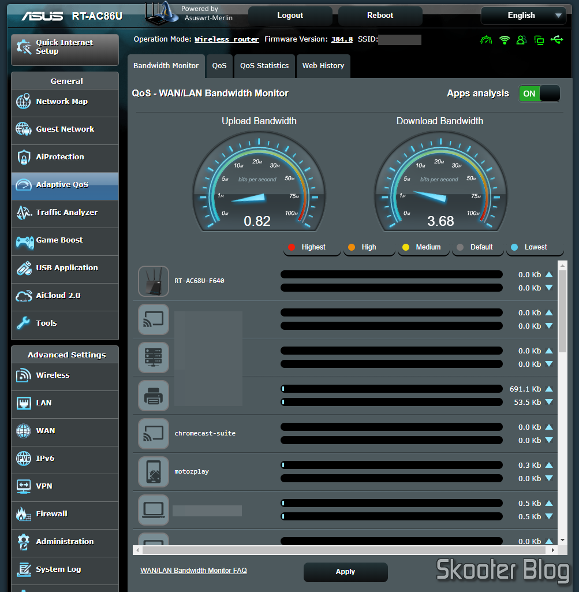Click the RT-AC68U-F640 device name
Viewport: 579px width, 592px height.
[x=199, y=281]
